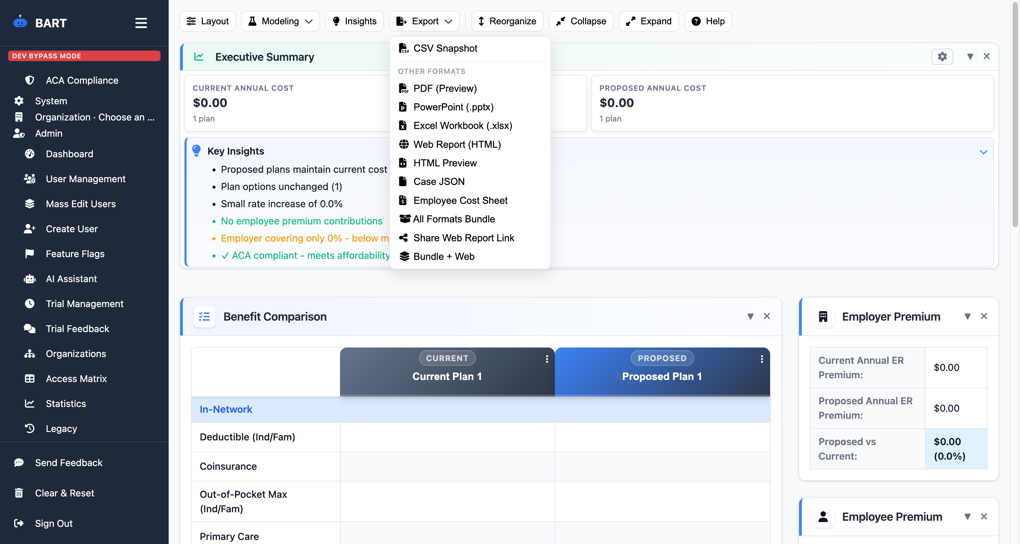
Task: Choose Employee Cost Sheet from Export menu
Action: tap(460, 200)
